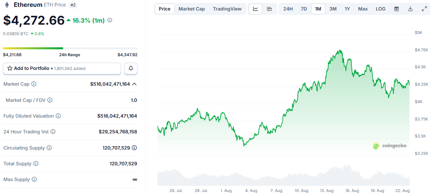430x194 pixels.
Task: Open Max Supply info icon
Action: pos(34,179)
